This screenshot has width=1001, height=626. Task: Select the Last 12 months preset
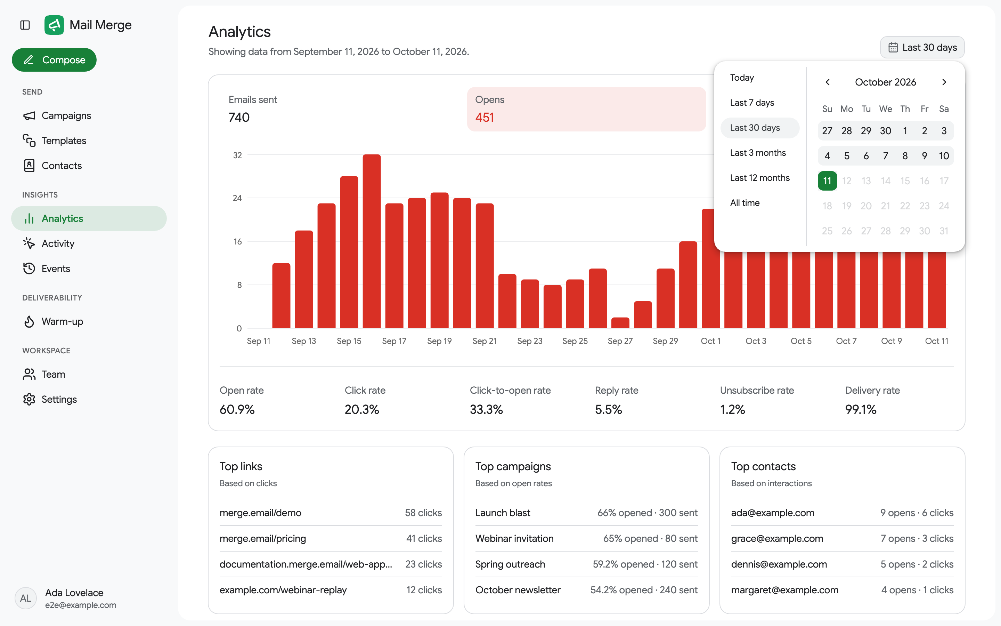[760, 178]
